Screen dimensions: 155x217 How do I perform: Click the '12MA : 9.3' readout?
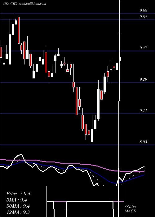pyautogui.click(x=18, y=212)
